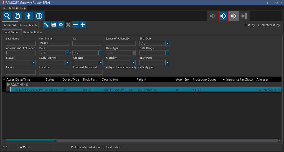This screenshot has width=284, height=152.
Task: Click the magnifying glass search icon
Action: pyautogui.click(x=7, y=16)
